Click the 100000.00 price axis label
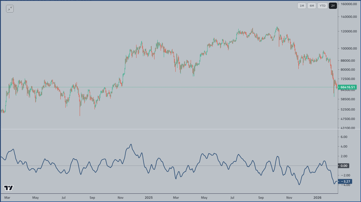This screenshot has height=202, width=361. [x=349, y=48]
